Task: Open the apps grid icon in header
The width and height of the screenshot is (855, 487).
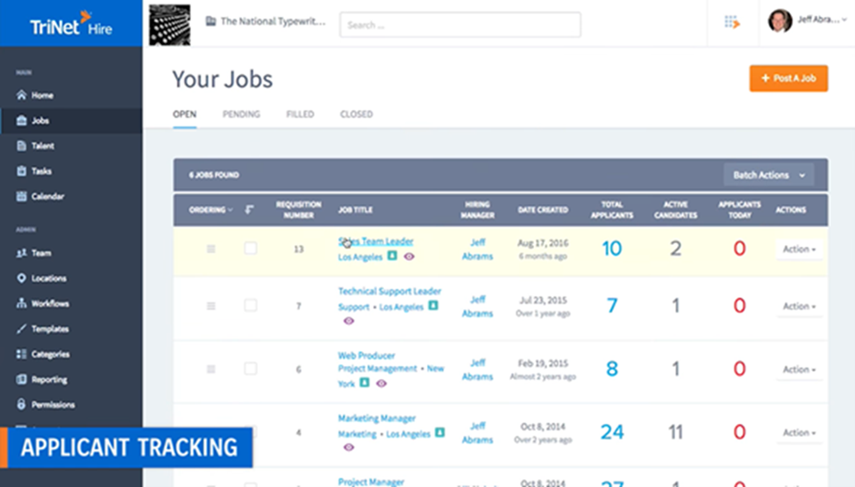Action: tap(731, 22)
